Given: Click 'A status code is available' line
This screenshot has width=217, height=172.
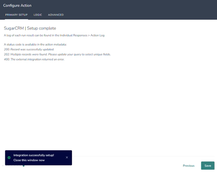Looking at the screenshot, I should [x=35, y=45].
